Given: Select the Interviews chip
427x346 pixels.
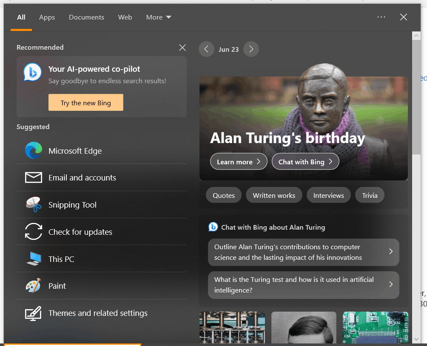Looking at the screenshot, I should click(328, 195).
